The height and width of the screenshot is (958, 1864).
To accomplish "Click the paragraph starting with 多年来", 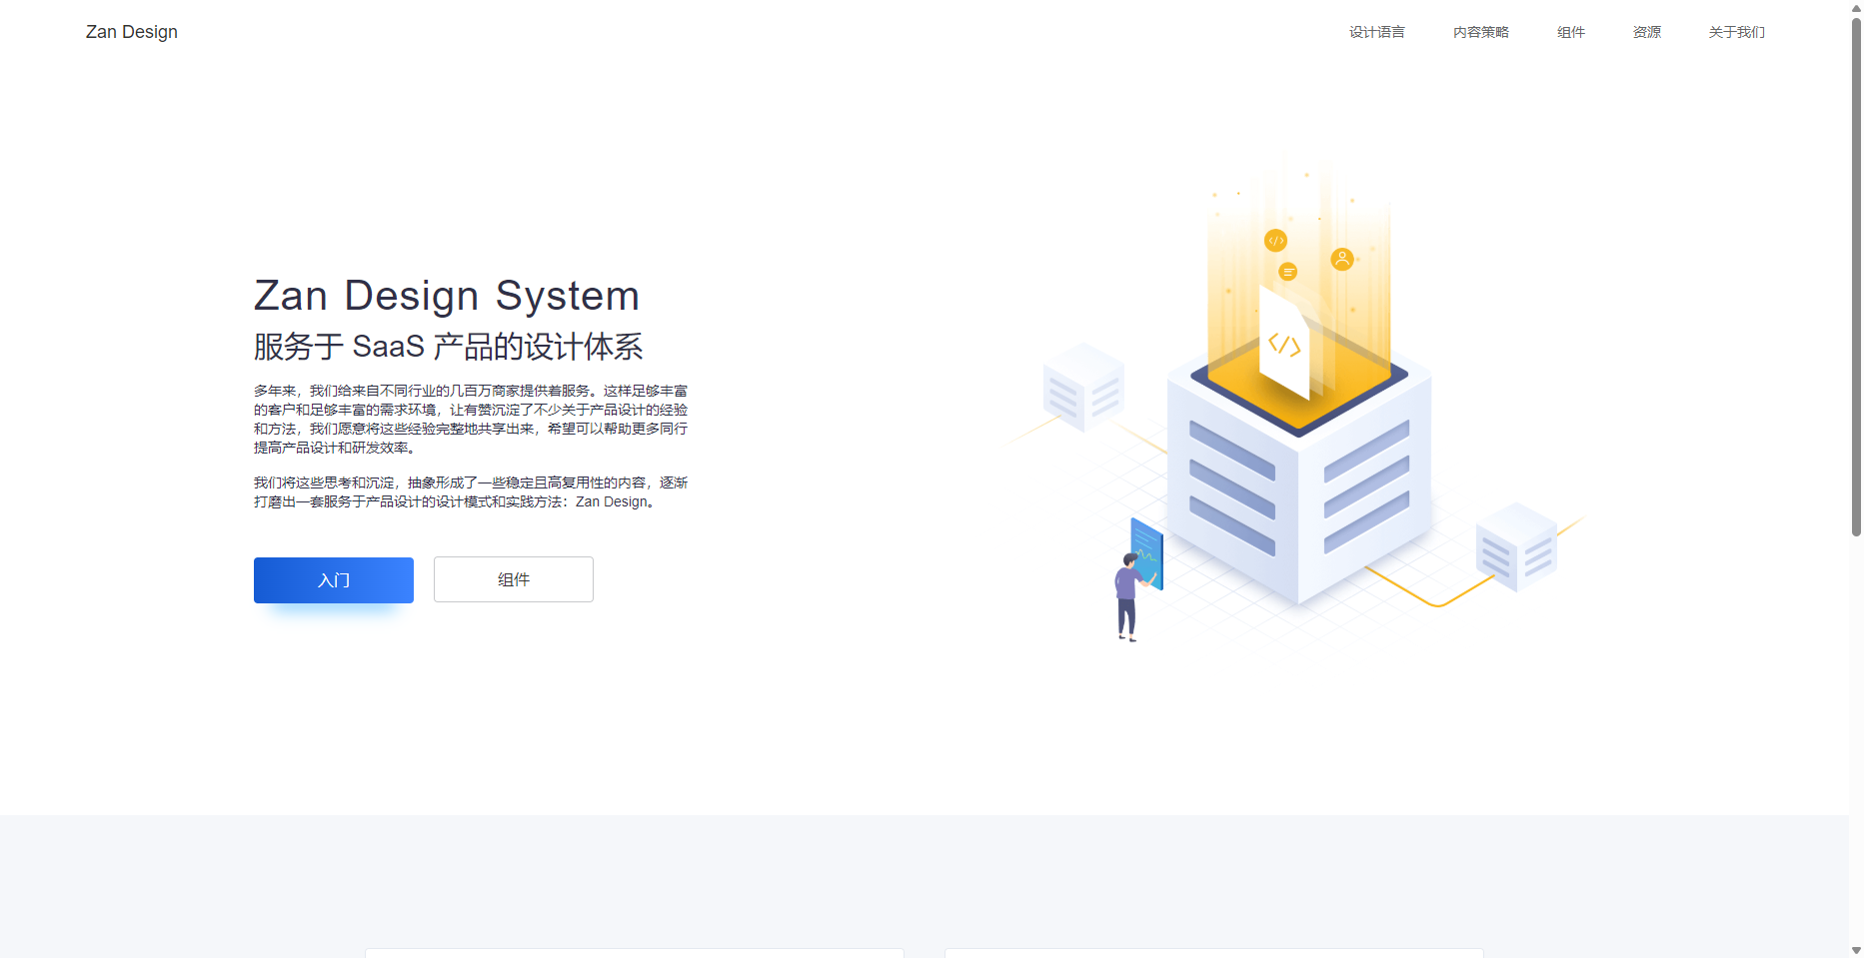I will pos(471,419).
